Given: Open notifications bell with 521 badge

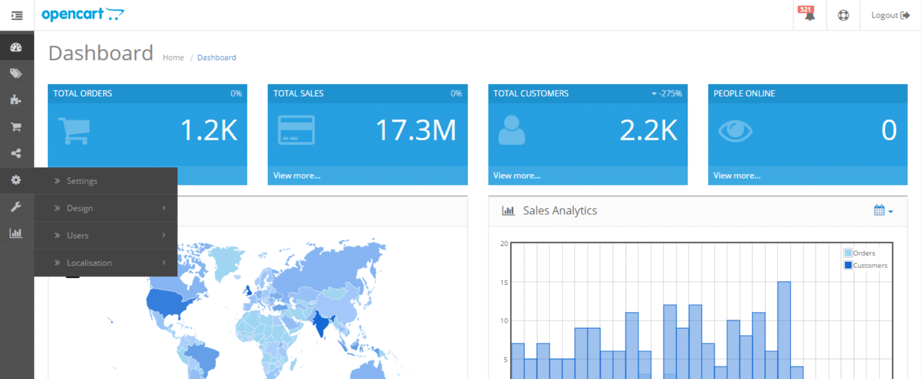Looking at the screenshot, I should tap(809, 14).
